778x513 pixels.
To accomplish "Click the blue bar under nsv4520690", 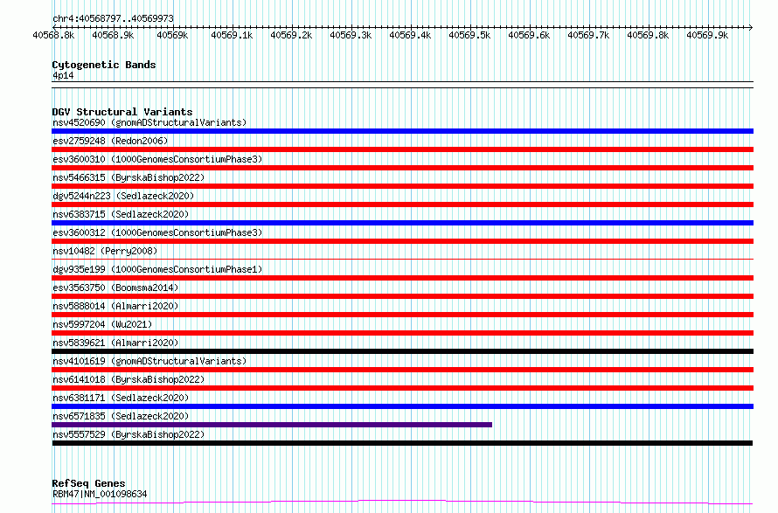I will (402, 131).
